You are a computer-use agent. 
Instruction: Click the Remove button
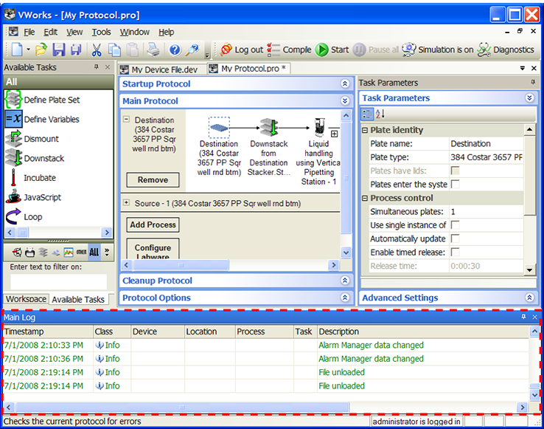153,179
